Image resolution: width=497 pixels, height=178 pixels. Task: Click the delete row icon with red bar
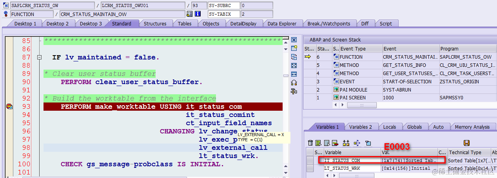334,143
